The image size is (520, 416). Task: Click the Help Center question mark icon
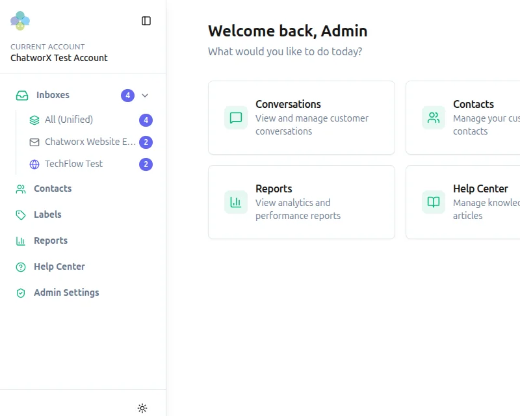point(21,266)
